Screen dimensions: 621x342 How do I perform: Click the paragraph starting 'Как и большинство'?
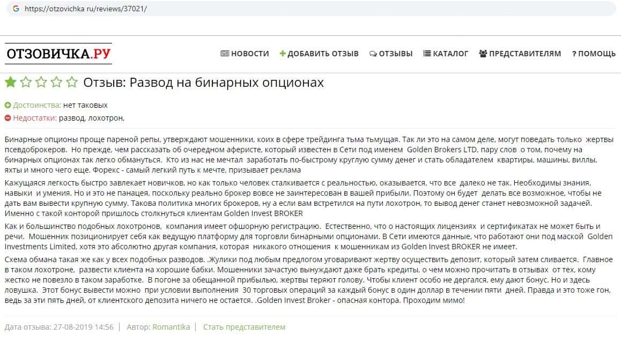pos(309,236)
